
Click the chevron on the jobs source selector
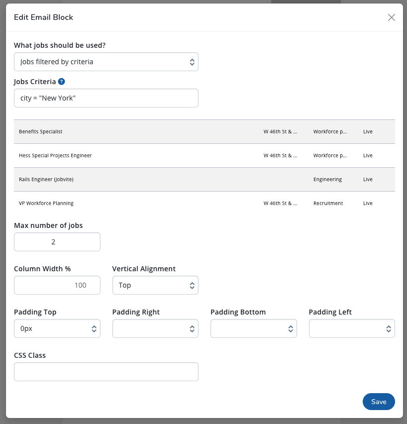(x=192, y=61)
